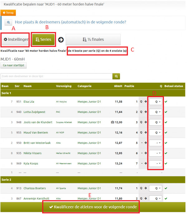This screenshot has width=187, height=214.
Task: Click the camera icon next to Jools' time
Action: 112,122
